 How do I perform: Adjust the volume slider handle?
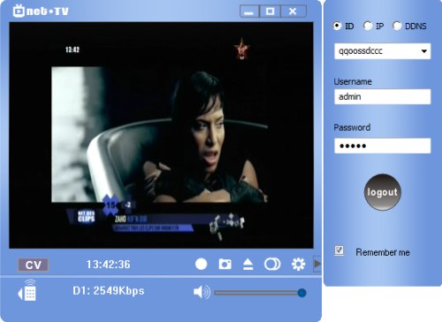(301, 293)
